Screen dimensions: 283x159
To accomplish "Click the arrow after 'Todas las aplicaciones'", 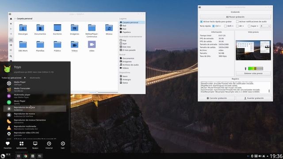I will (x=25, y=78).
